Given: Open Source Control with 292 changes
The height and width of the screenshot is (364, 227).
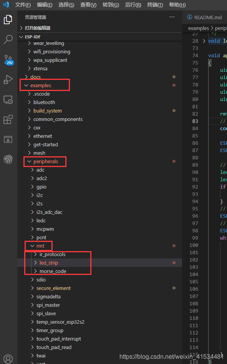Looking at the screenshot, I should pos(8,60).
